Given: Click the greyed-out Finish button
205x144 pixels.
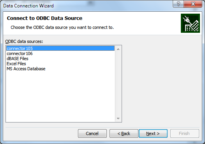Looking at the screenshot, I should click(x=185, y=133).
